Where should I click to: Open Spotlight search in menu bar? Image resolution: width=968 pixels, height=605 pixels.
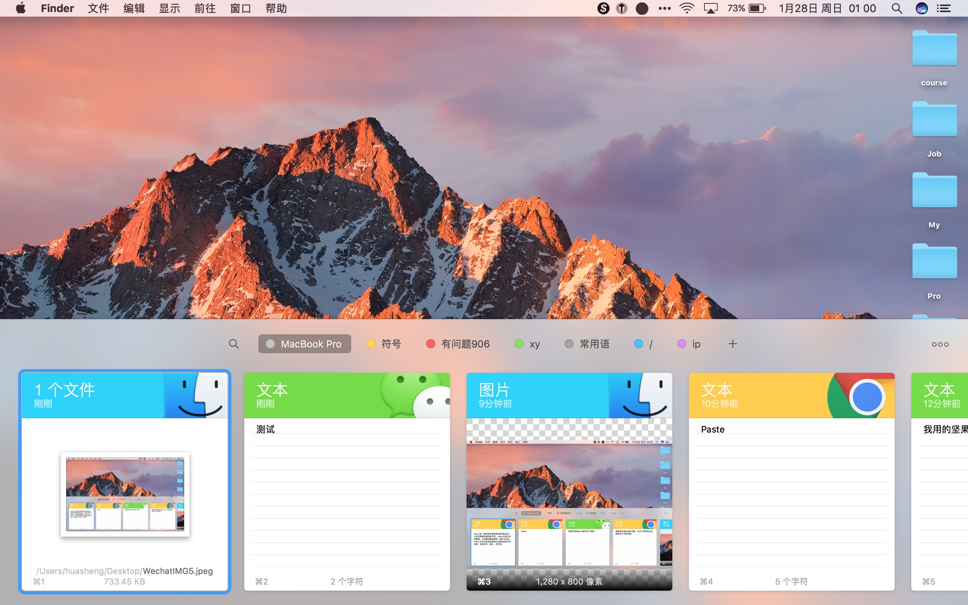897,8
